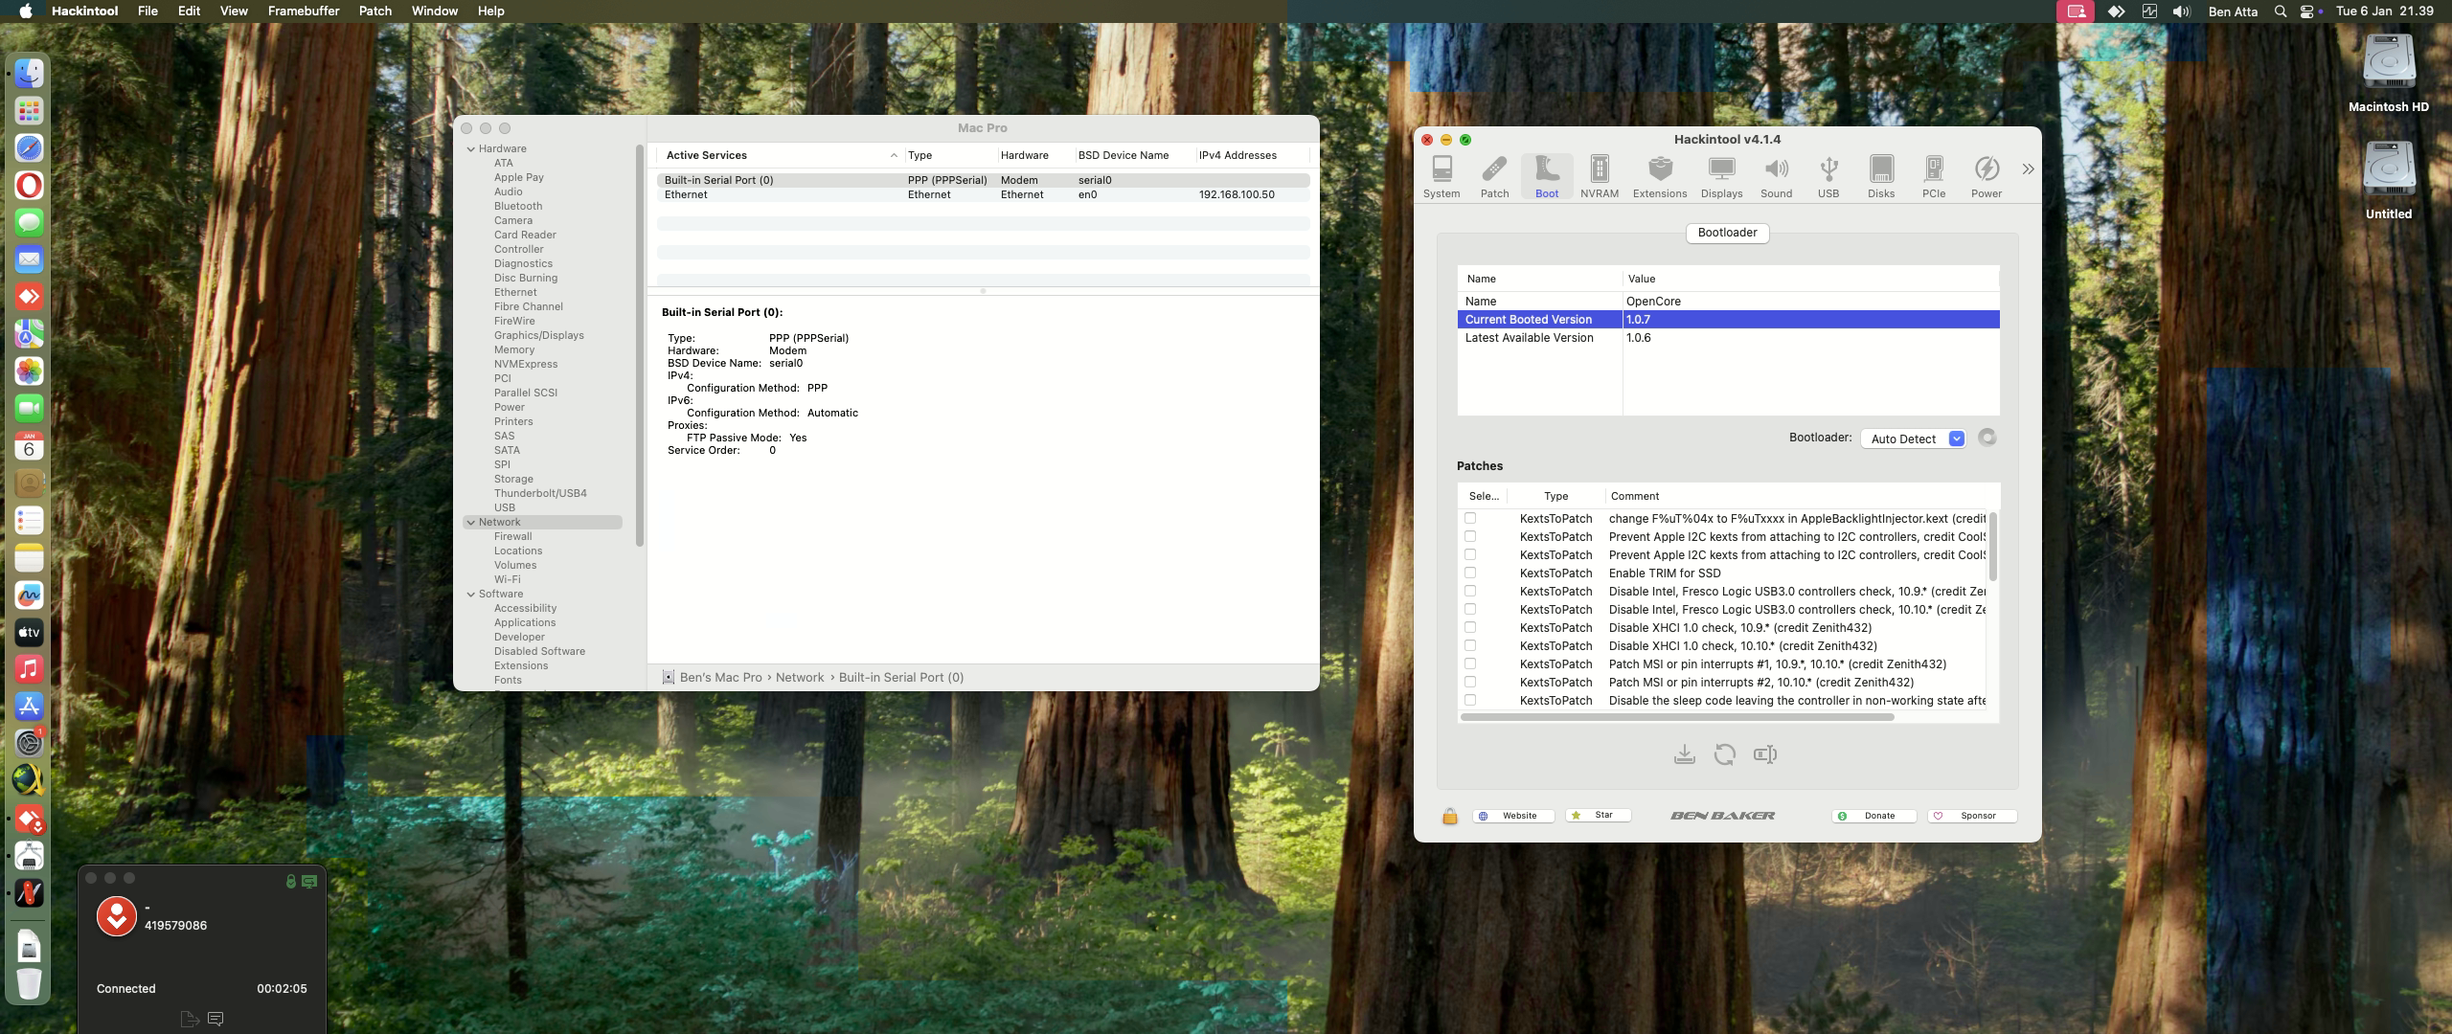Viewport: 2452px width, 1034px height.
Task: Show more toolbar items with the chevron
Action: (x=2028, y=169)
